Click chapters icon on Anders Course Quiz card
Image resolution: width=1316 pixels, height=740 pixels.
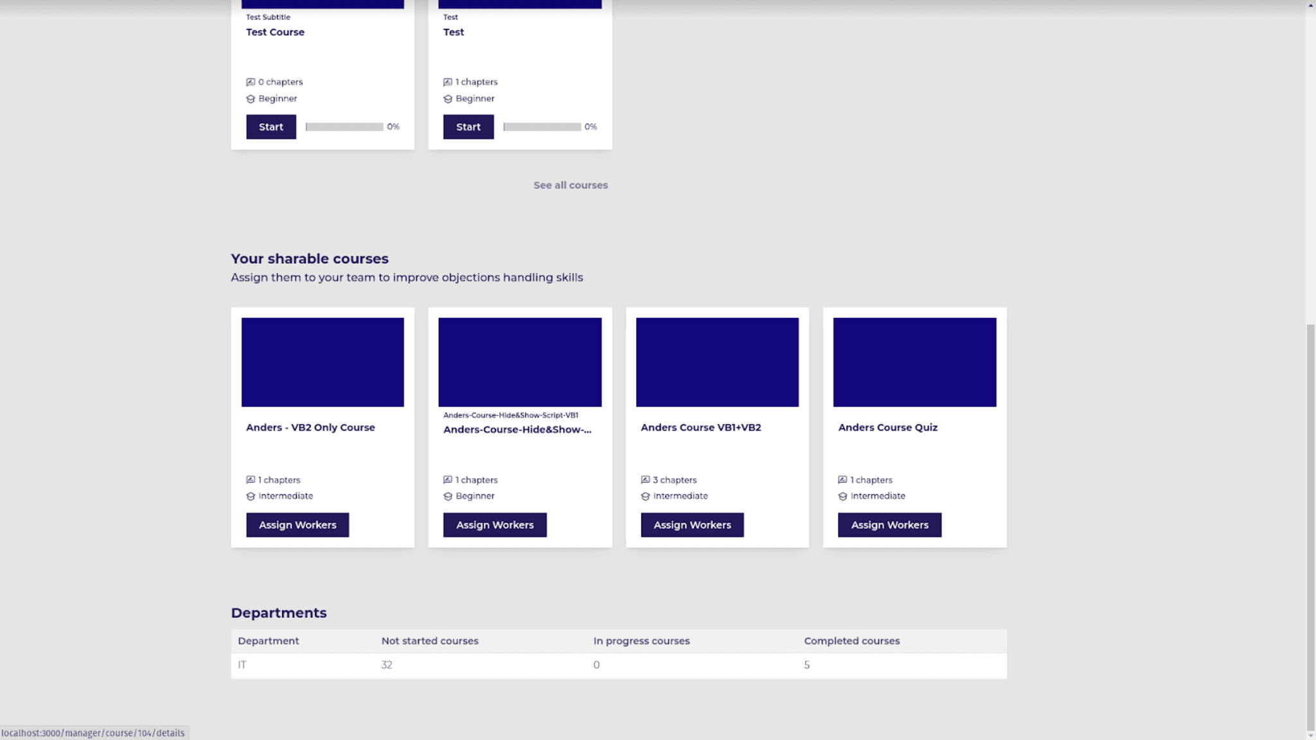tap(842, 480)
